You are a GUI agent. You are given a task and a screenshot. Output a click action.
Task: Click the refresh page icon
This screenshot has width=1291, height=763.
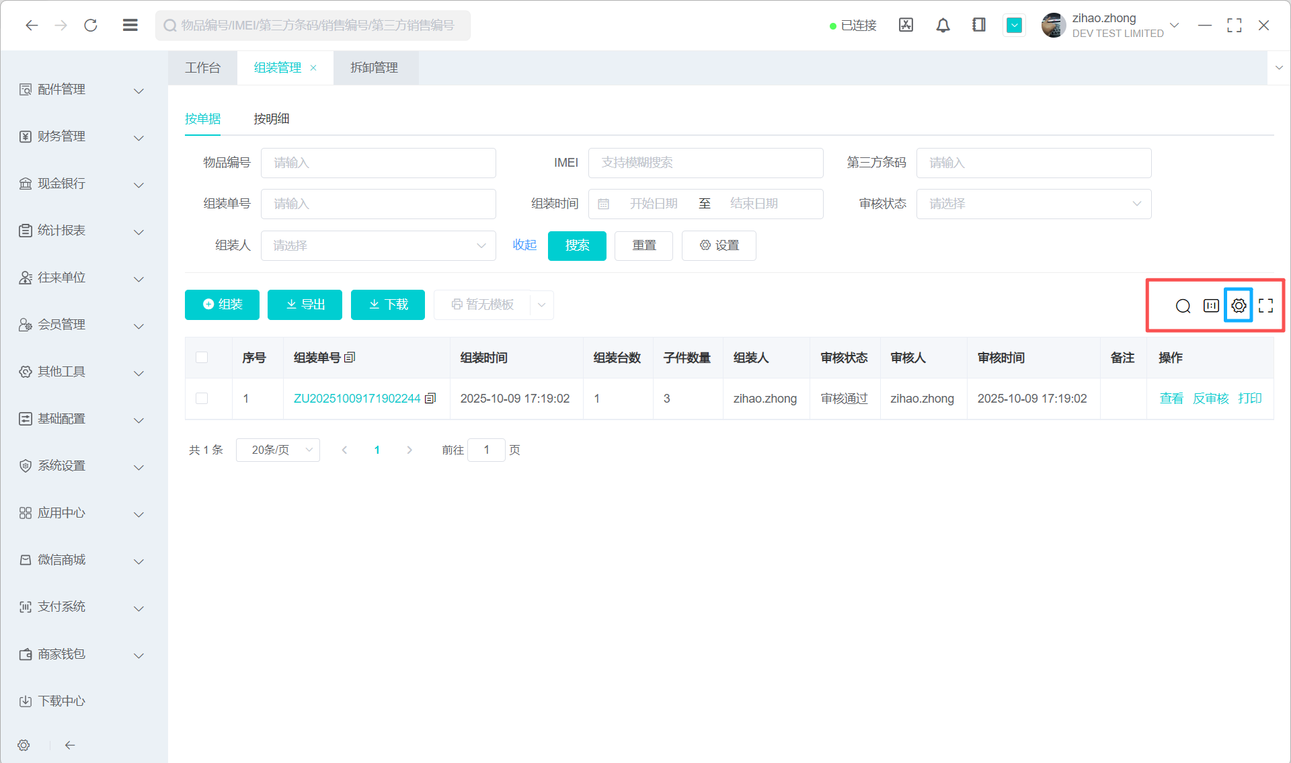[91, 26]
